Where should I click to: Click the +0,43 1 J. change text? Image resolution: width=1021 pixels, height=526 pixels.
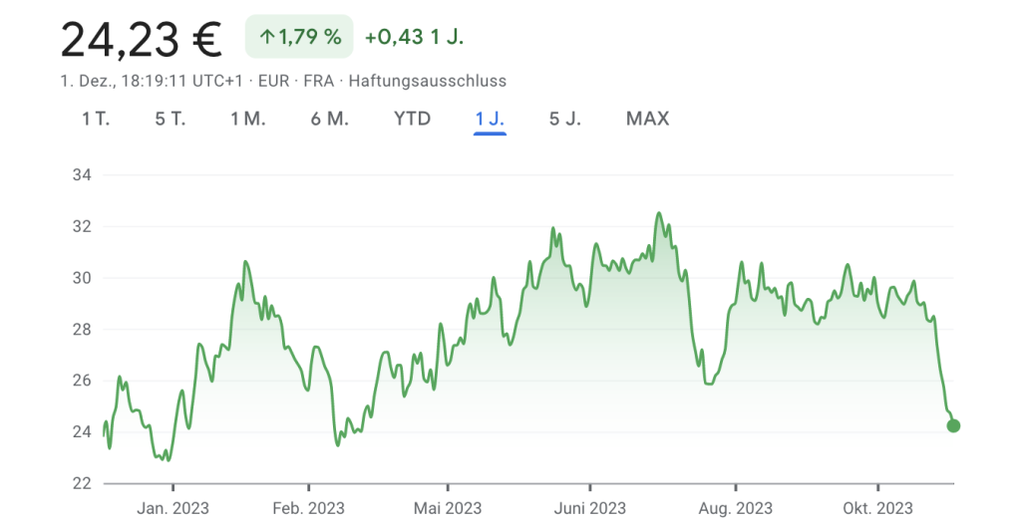pyautogui.click(x=414, y=37)
